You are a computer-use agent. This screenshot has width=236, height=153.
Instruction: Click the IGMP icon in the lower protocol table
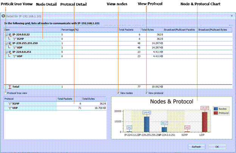(10, 104)
